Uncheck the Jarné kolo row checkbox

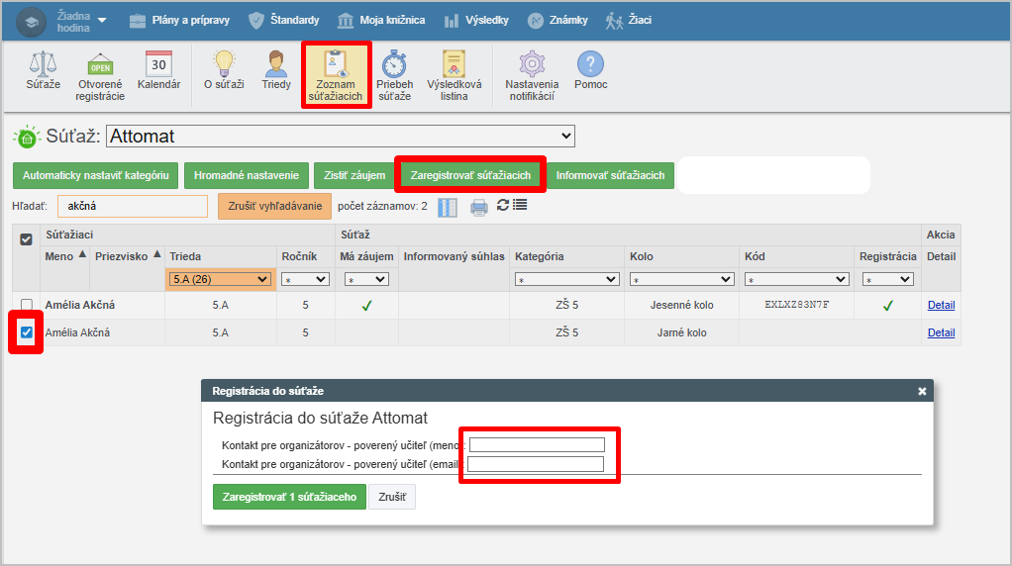(27, 332)
